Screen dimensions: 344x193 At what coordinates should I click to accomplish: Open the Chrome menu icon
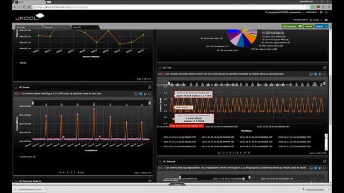click(x=329, y=7)
